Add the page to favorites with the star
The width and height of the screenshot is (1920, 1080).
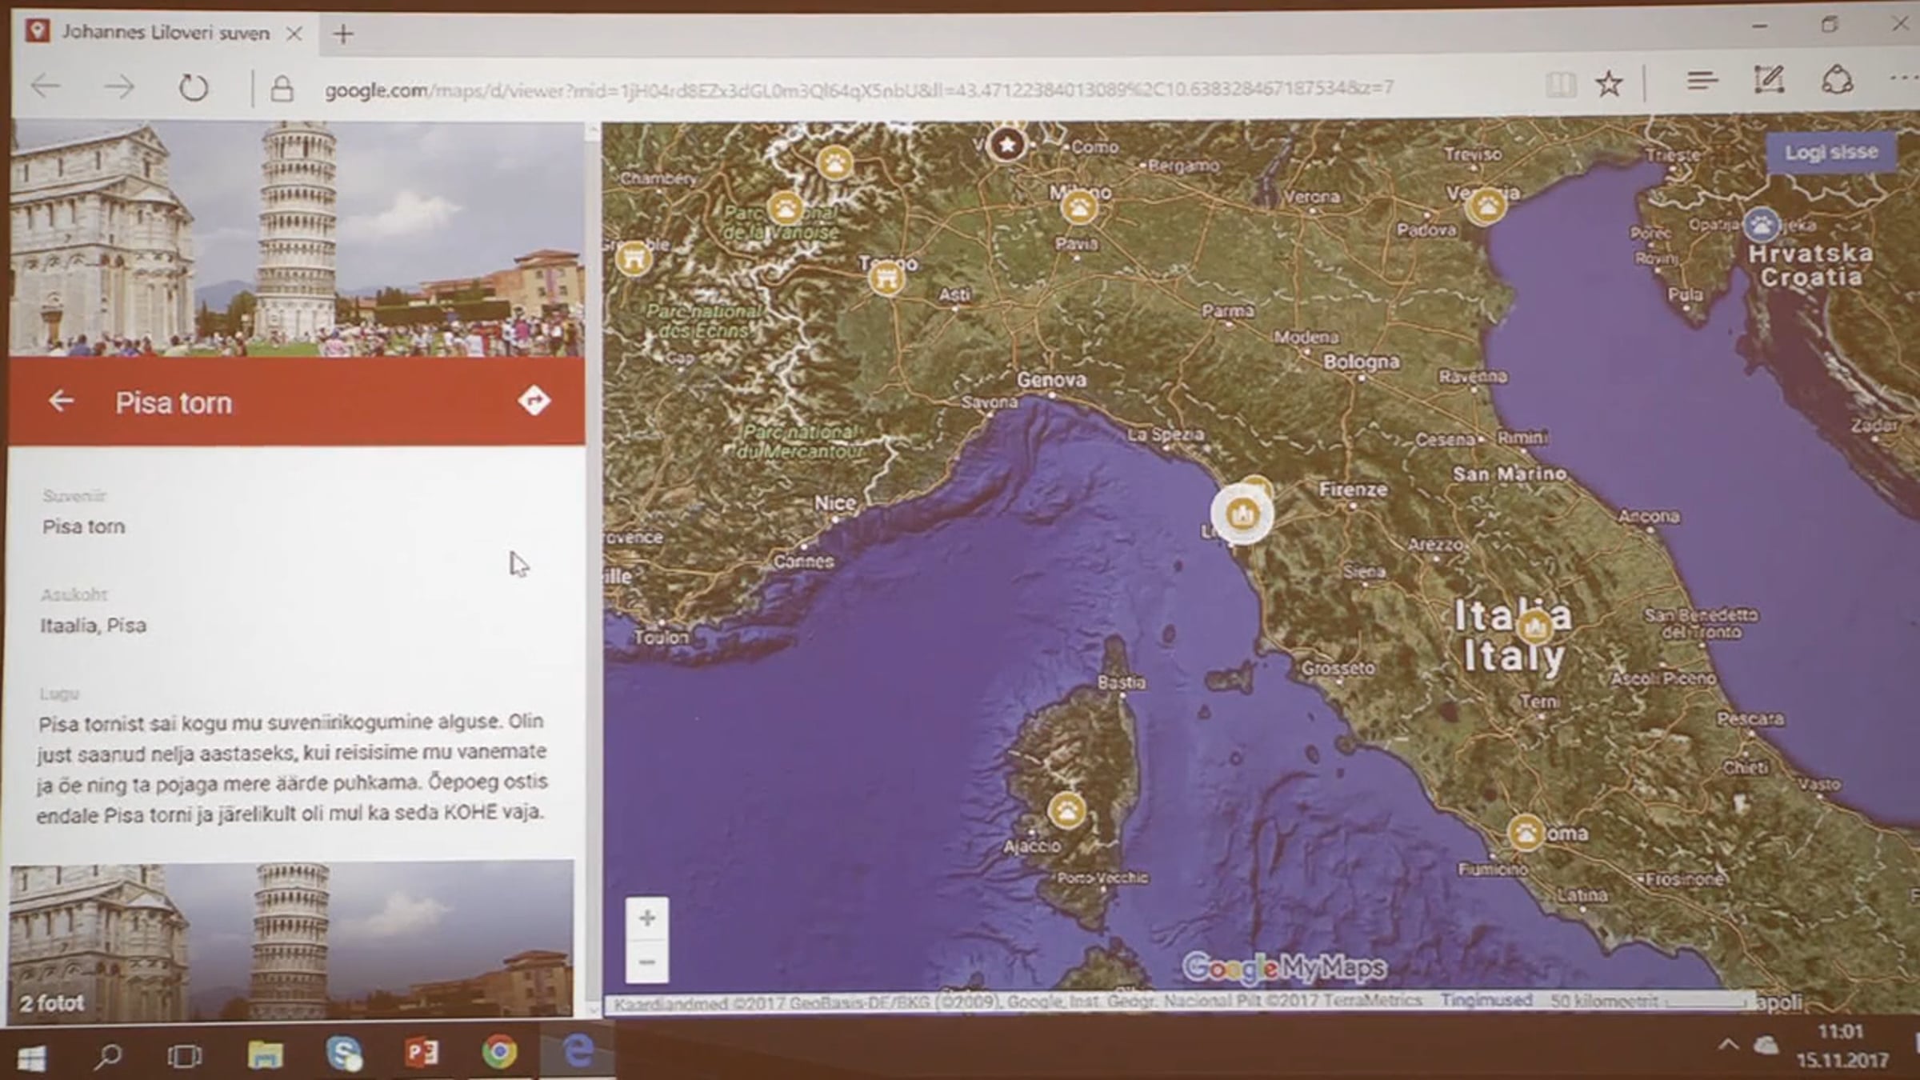pos(1609,83)
